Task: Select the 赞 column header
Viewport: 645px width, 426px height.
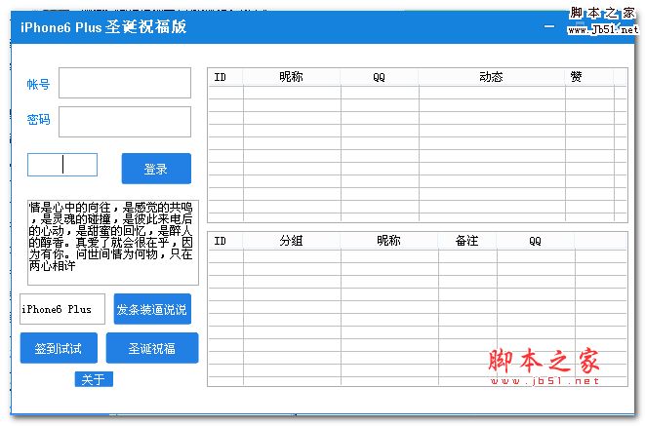Action: (589, 77)
